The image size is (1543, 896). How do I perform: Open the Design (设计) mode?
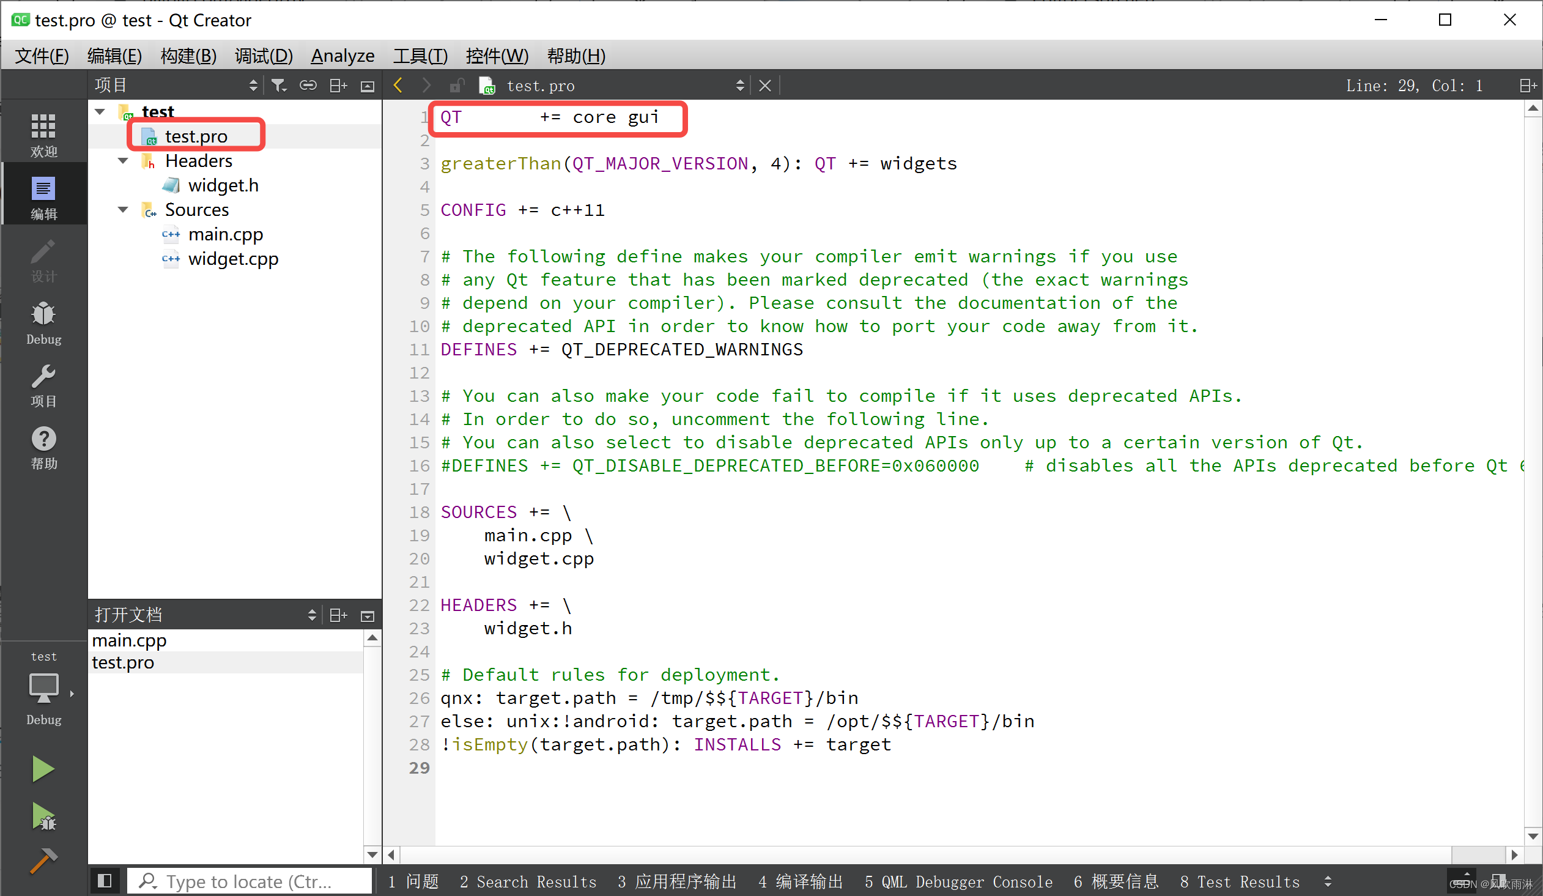(x=43, y=260)
